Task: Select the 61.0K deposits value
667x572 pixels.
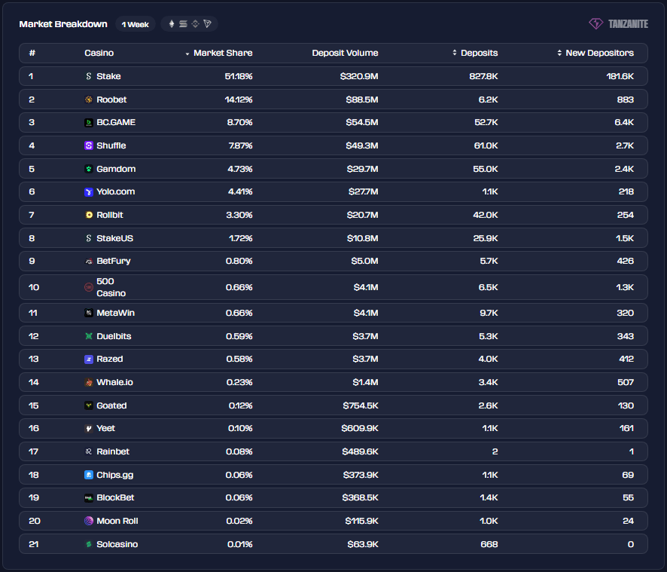Action: pyautogui.click(x=486, y=145)
